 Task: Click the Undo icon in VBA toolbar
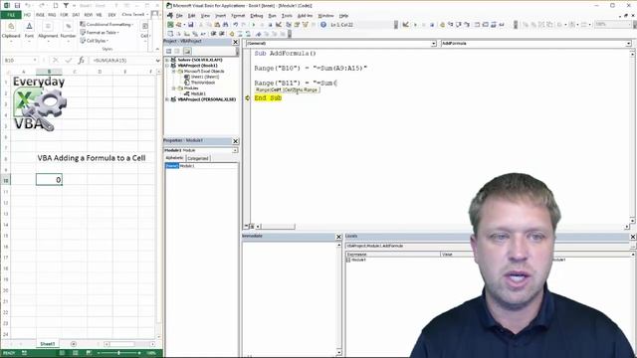click(x=235, y=25)
